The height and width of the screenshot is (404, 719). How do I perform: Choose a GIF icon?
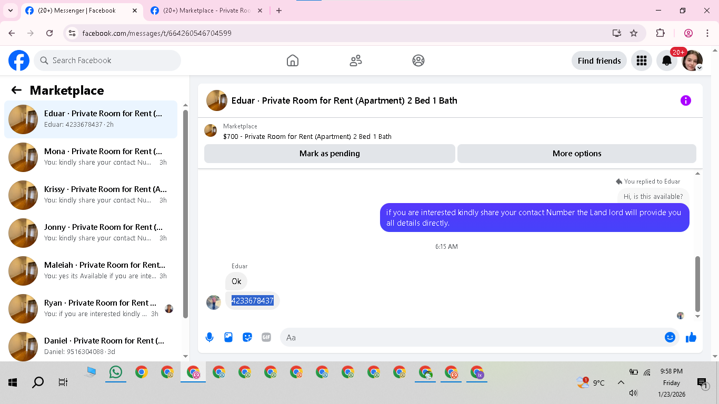point(266,337)
